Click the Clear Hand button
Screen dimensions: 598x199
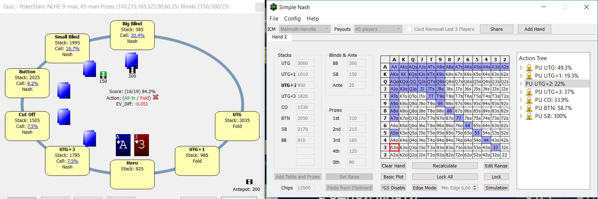pos(393,166)
